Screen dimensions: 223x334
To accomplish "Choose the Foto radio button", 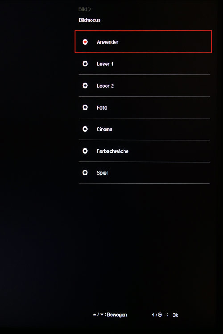I will [x=85, y=107].
